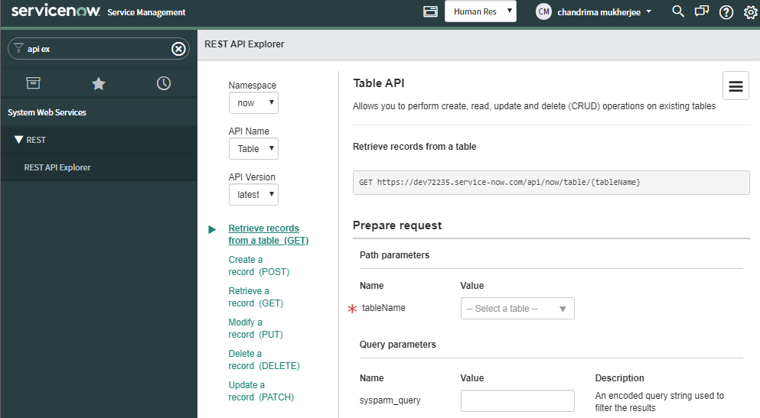
Task: Select Delete a record (DELETE) method
Action: [x=263, y=360]
